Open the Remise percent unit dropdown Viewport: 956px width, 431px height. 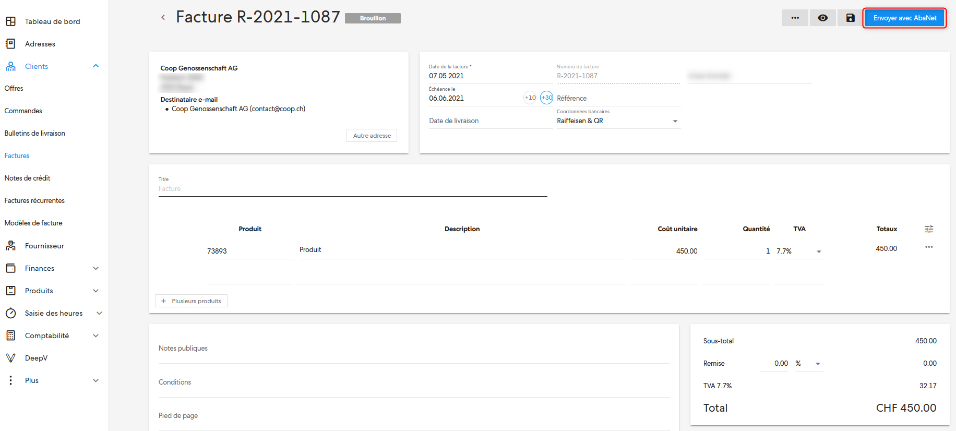pos(808,364)
